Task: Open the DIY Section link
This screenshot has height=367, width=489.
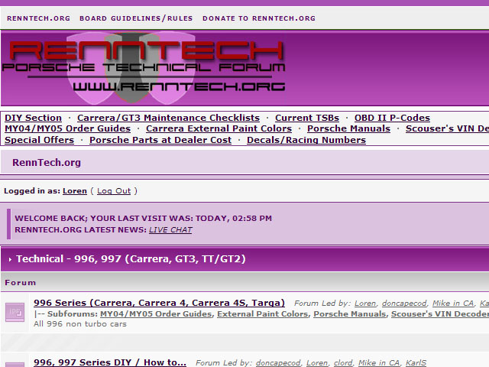Action: pos(33,118)
